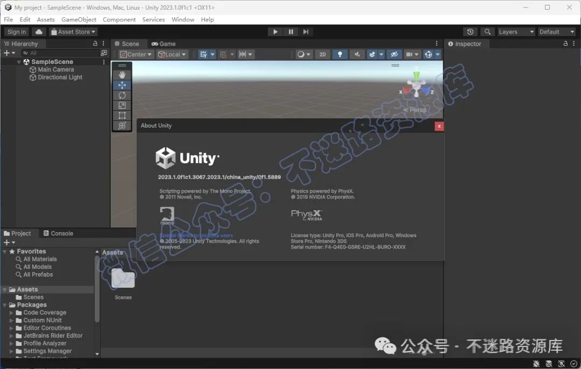Open the Scene view options menu
This screenshot has width=581, height=369.
(436, 44)
